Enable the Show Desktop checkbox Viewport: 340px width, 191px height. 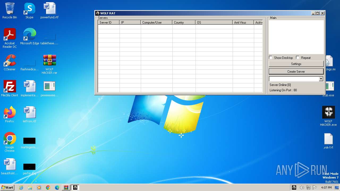click(271, 58)
